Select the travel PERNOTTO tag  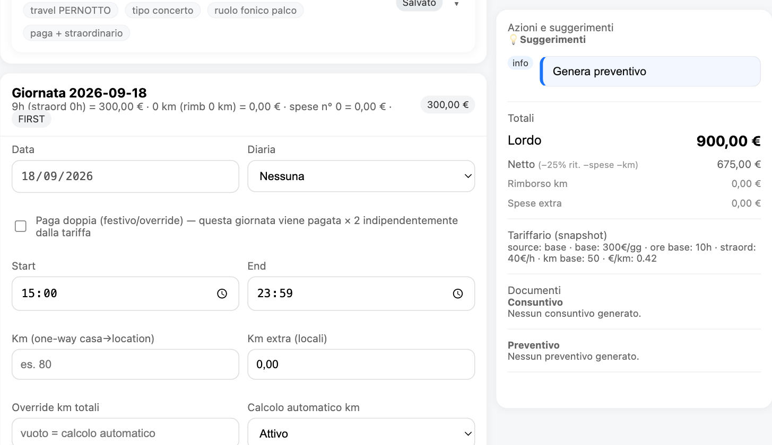(x=71, y=10)
